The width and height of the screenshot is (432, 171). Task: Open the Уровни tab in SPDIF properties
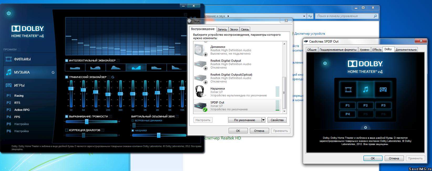[x=364, y=50]
